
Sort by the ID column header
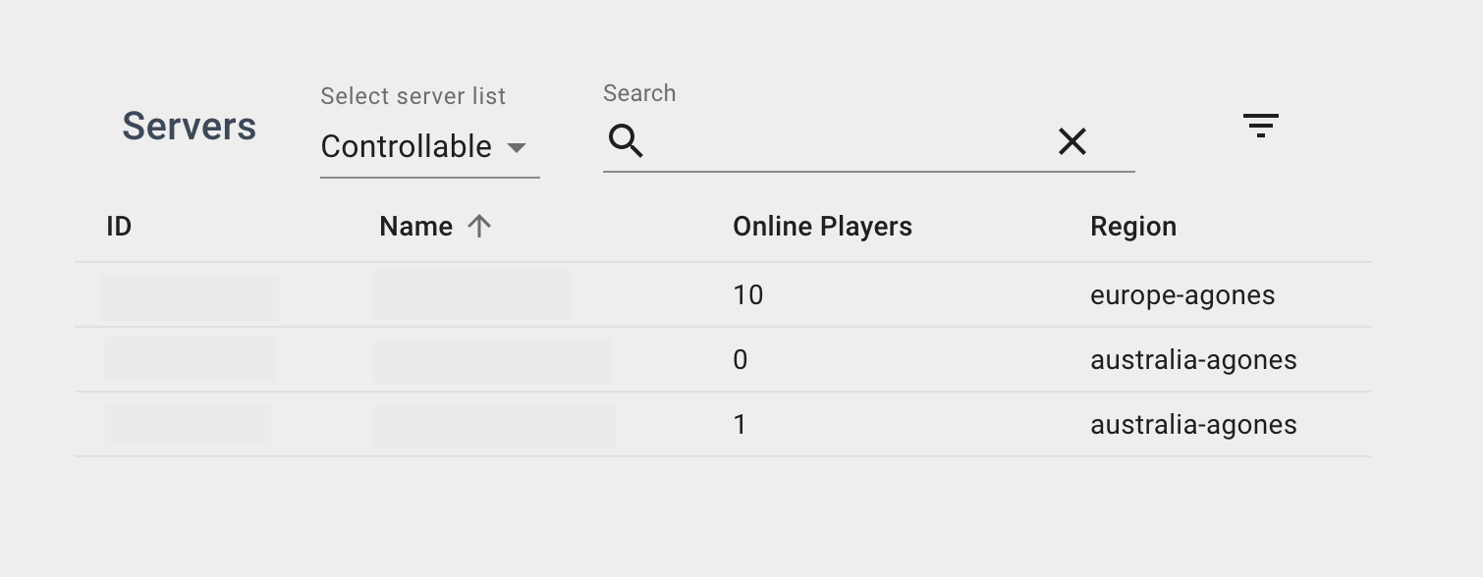click(119, 227)
